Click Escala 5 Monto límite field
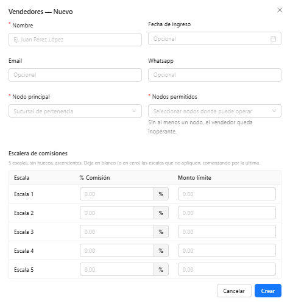290x304 pixels. pyautogui.click(x=227, y=269)
